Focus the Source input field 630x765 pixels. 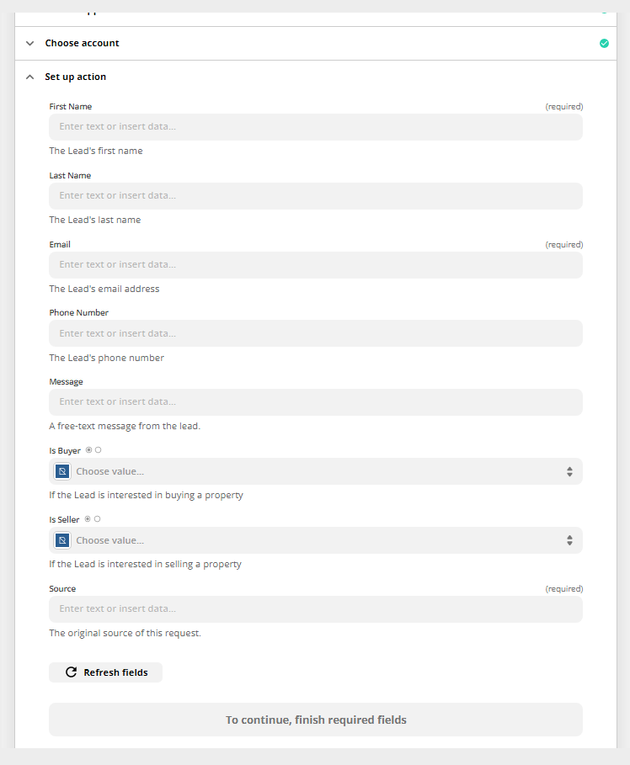click(316, 609)
